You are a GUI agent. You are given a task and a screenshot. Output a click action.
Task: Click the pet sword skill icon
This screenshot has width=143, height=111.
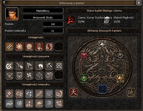(x=39, y=94)
